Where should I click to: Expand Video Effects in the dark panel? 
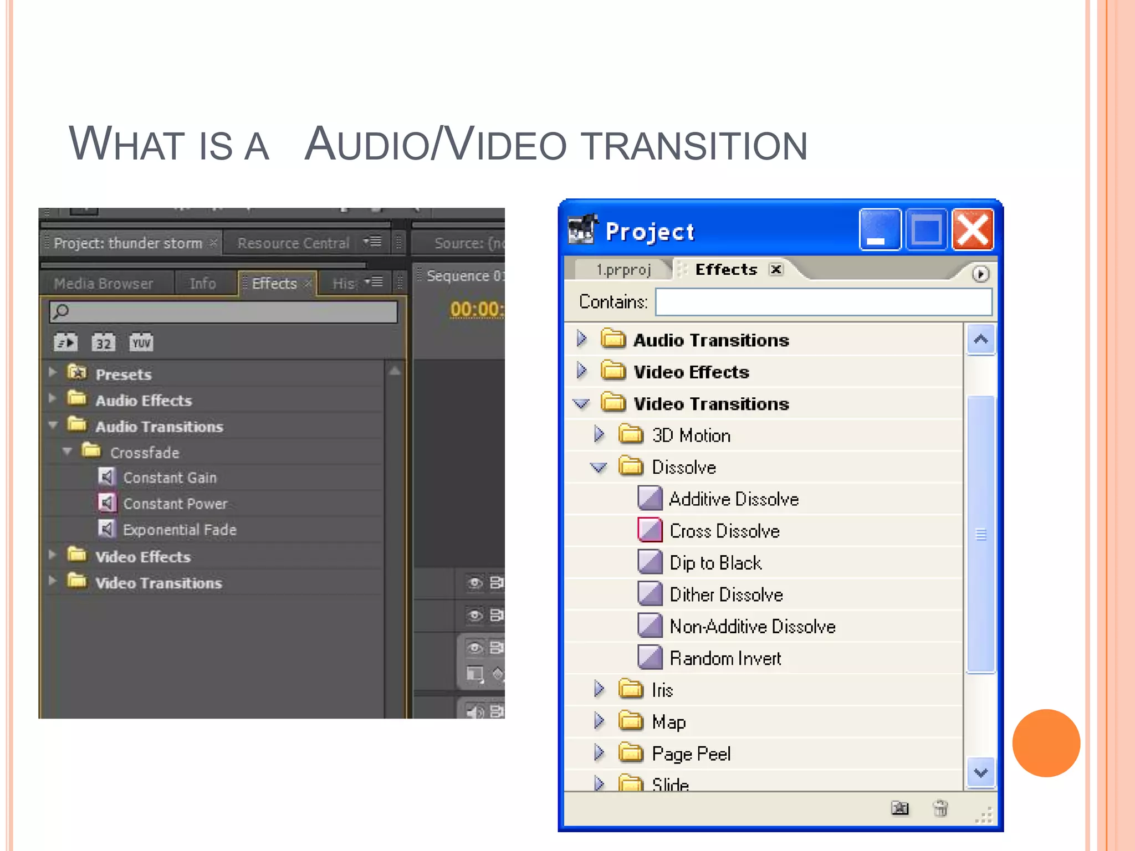[x=53, y=555]
